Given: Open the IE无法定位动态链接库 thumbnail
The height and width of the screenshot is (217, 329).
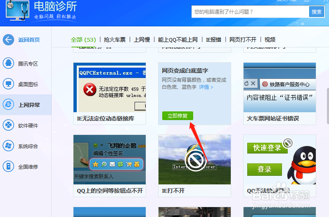Looking at the screenshot, I should pyautogui.click(x=109, y=87).
